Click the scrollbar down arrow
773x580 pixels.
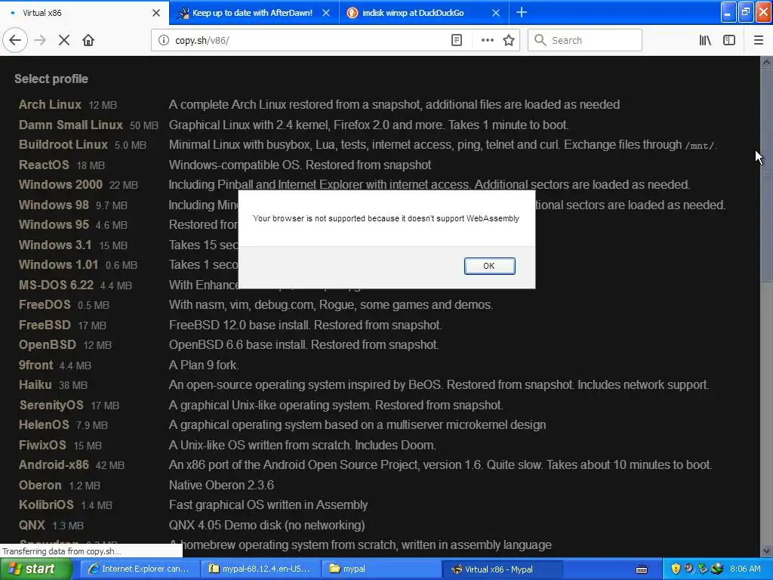point(766,551)
